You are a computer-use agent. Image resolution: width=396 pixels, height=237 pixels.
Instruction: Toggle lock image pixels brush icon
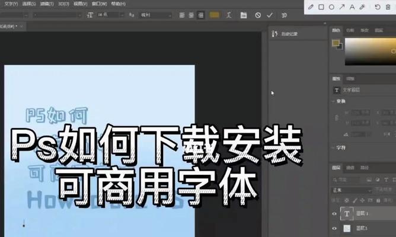click(355, 200)
